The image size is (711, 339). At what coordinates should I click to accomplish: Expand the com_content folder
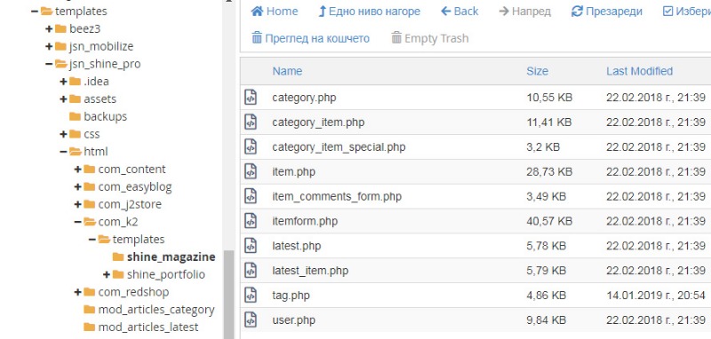coord(77,169)
